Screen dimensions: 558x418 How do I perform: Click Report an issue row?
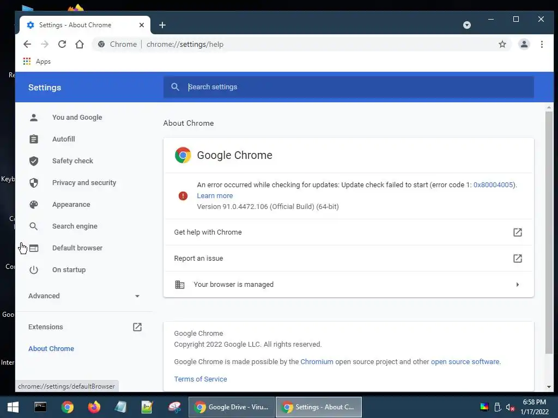348,259
